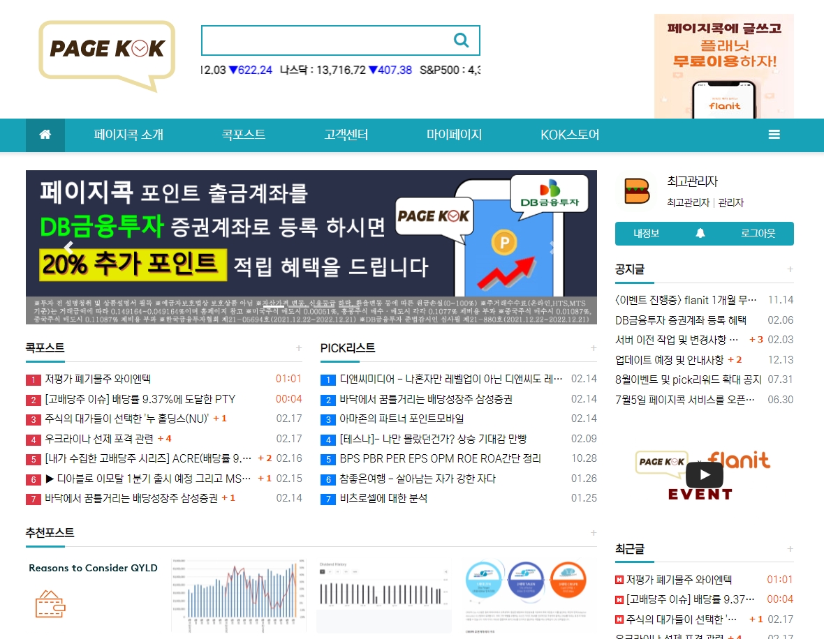Open the 페이지콕 소개 menu
824x639 pixels.
[128, 135]
